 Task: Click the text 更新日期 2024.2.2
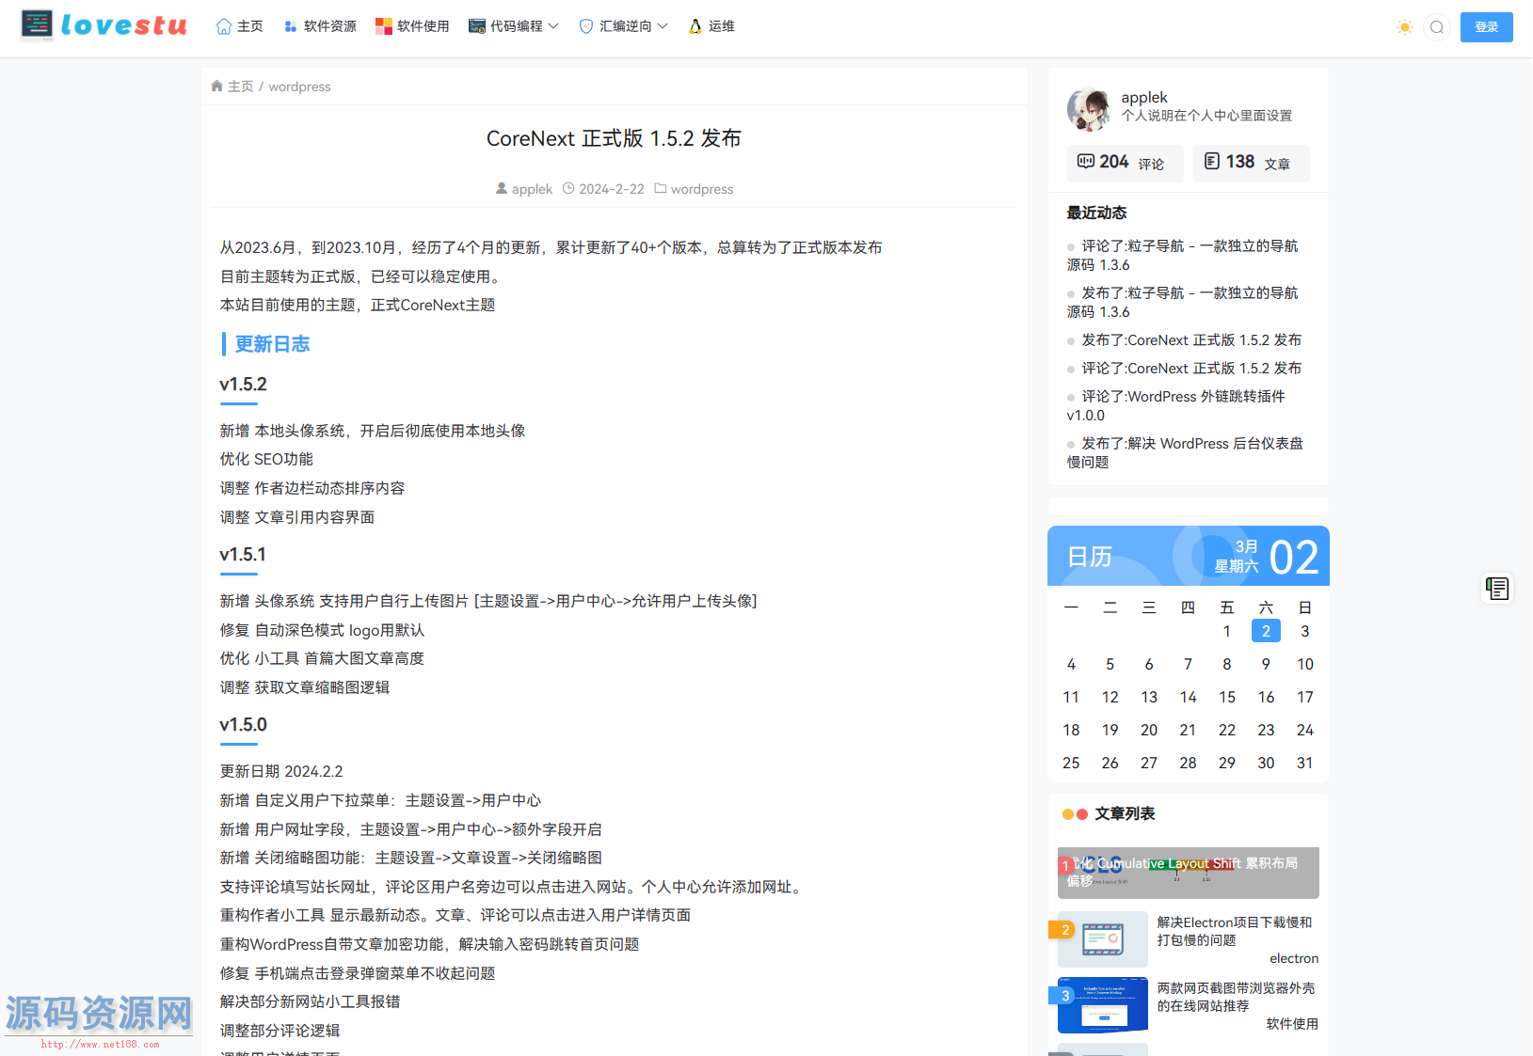[281, 771]
